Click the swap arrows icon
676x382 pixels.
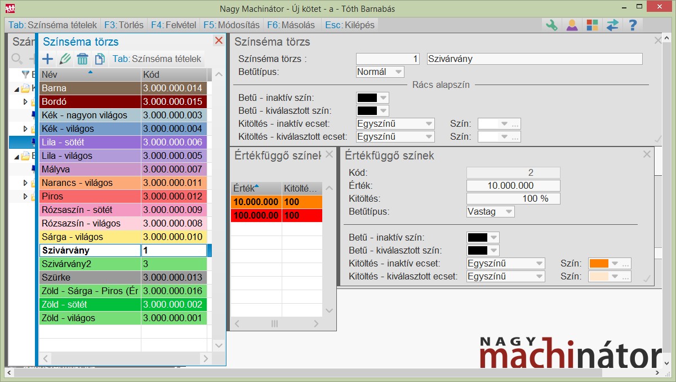pos(612,25)
